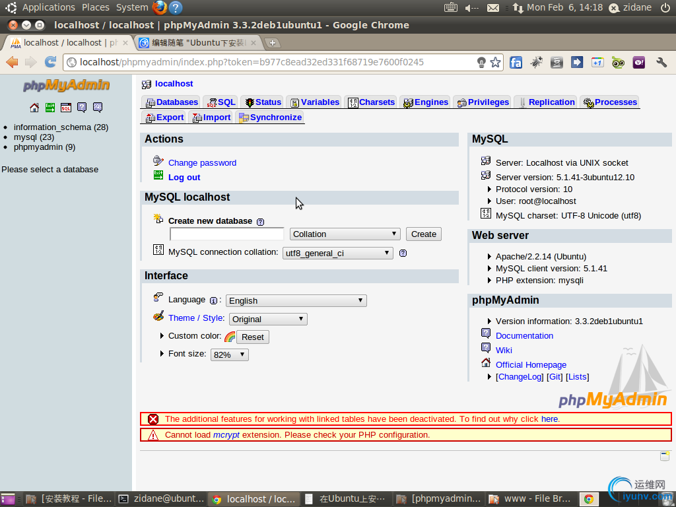Click the sidebar green log out icon

(x=50, y=108)
